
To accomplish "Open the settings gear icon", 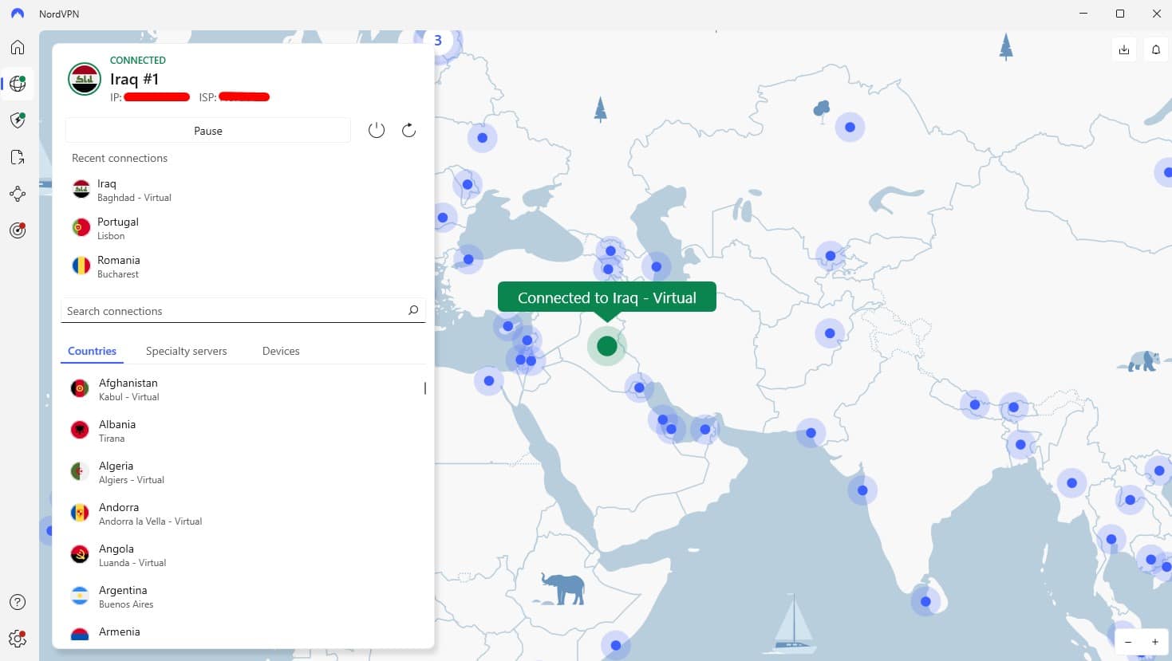I will pos(18,639).
